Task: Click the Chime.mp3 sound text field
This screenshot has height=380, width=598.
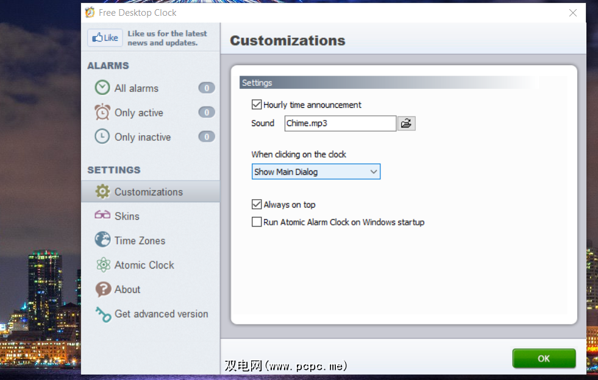Action: 340,124
